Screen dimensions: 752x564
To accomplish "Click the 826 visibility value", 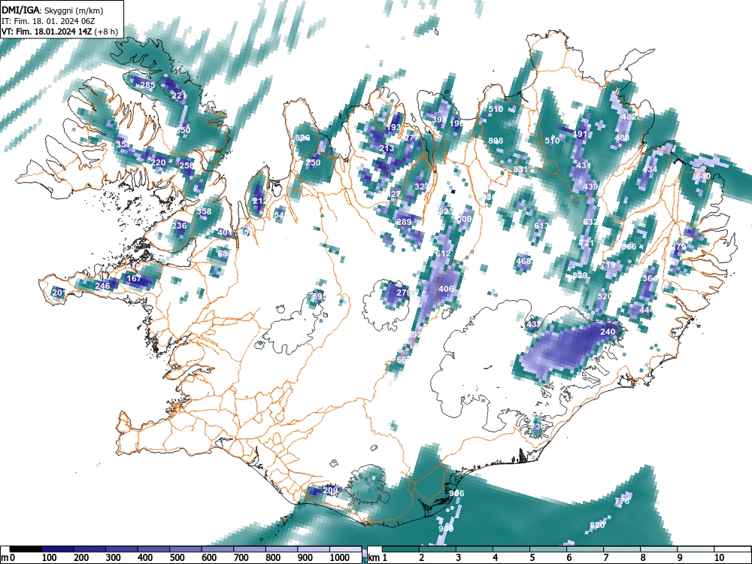I will (x=302, y=138).
